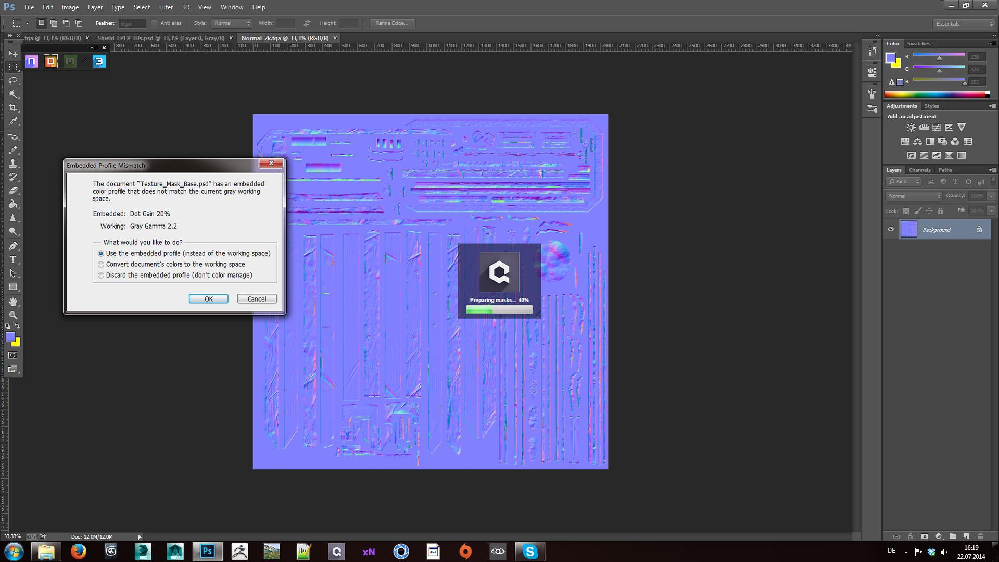999x562 pixels.
Task: Select the Crop tool
Action: (x=13, y=108)
